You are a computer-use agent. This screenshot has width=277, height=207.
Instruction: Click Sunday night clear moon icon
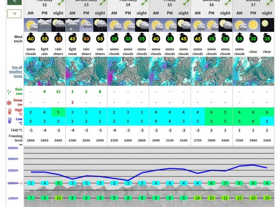[x=267, y=25]
